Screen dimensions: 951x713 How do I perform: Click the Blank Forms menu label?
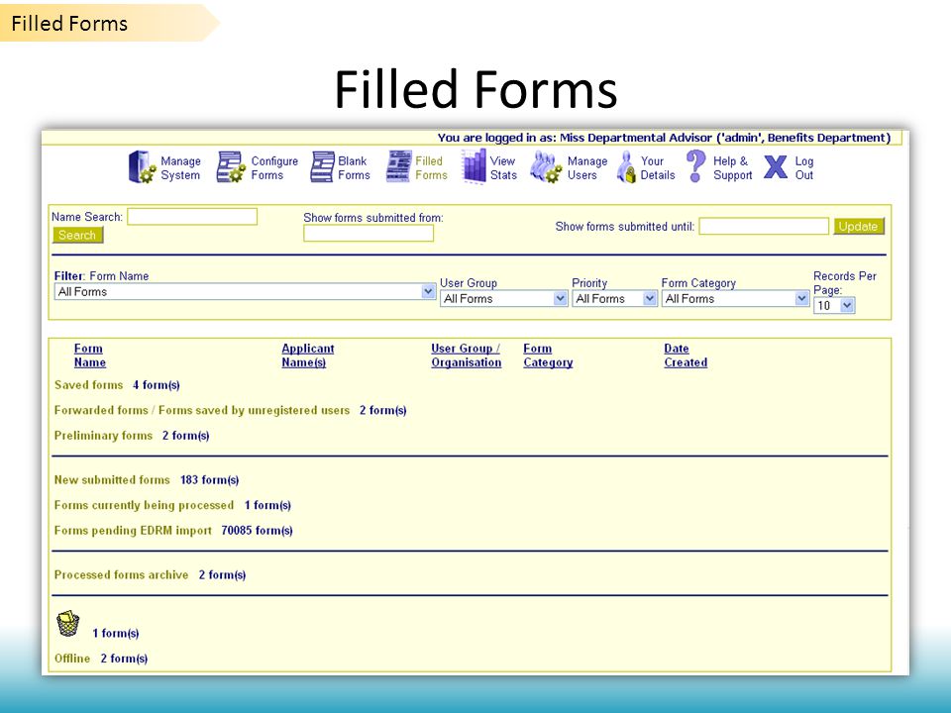click(x=354, y=168)
